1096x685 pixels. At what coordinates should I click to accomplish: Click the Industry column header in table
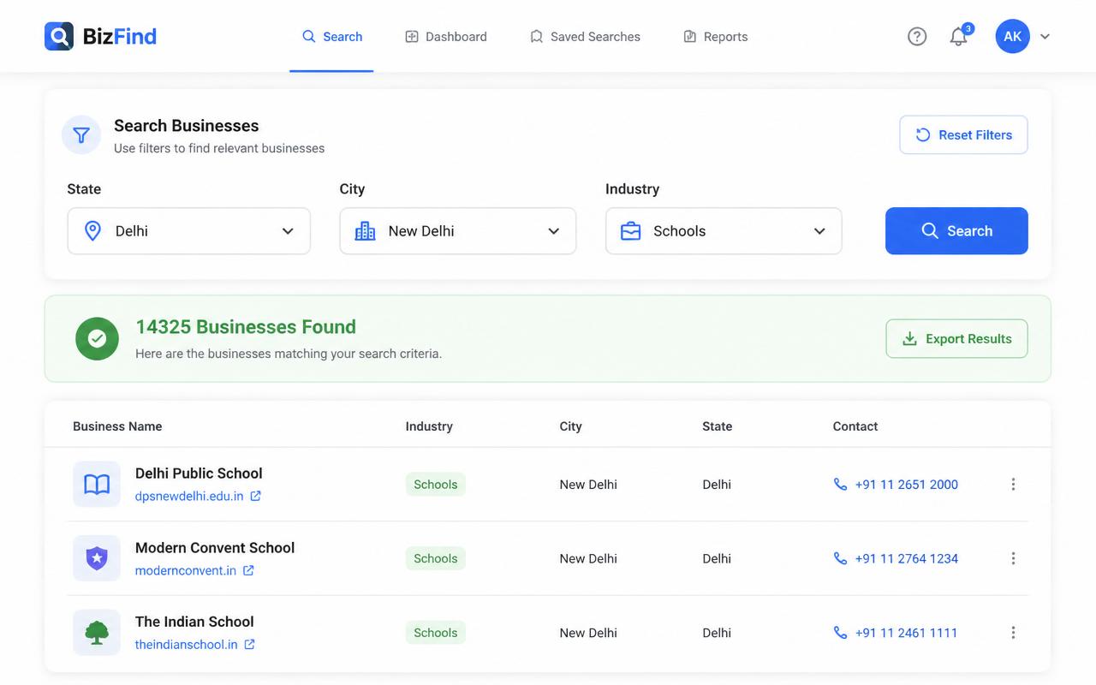pos(429,426)
